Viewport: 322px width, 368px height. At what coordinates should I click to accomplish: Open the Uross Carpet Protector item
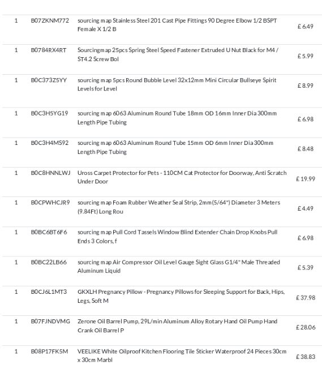[x=182, y=177]
